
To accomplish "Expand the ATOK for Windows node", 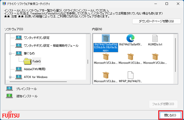I will [x=10, y=77].
